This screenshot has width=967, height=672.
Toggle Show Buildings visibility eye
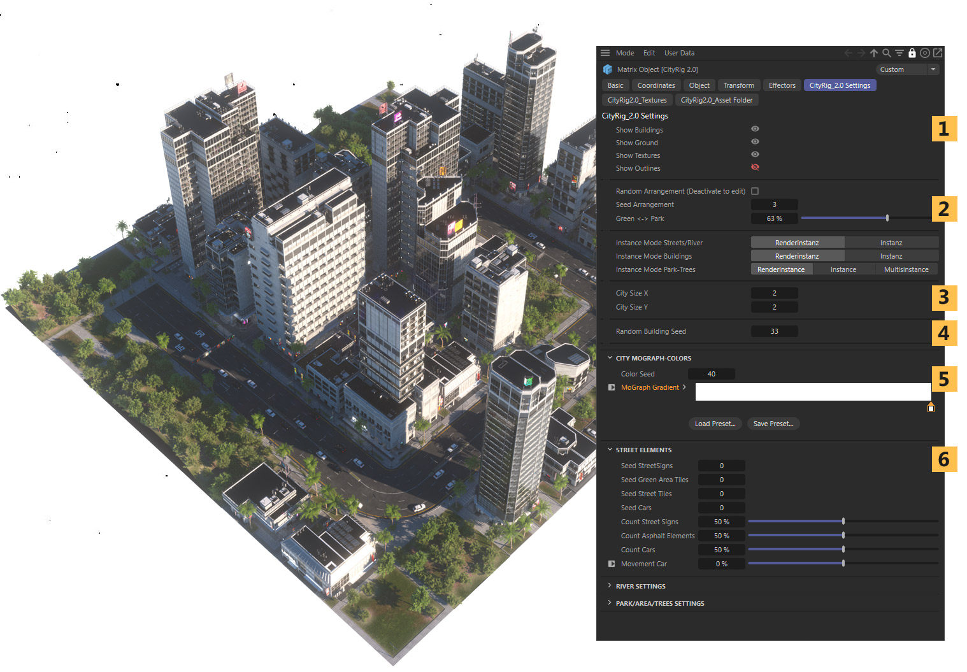coord(755,129)
